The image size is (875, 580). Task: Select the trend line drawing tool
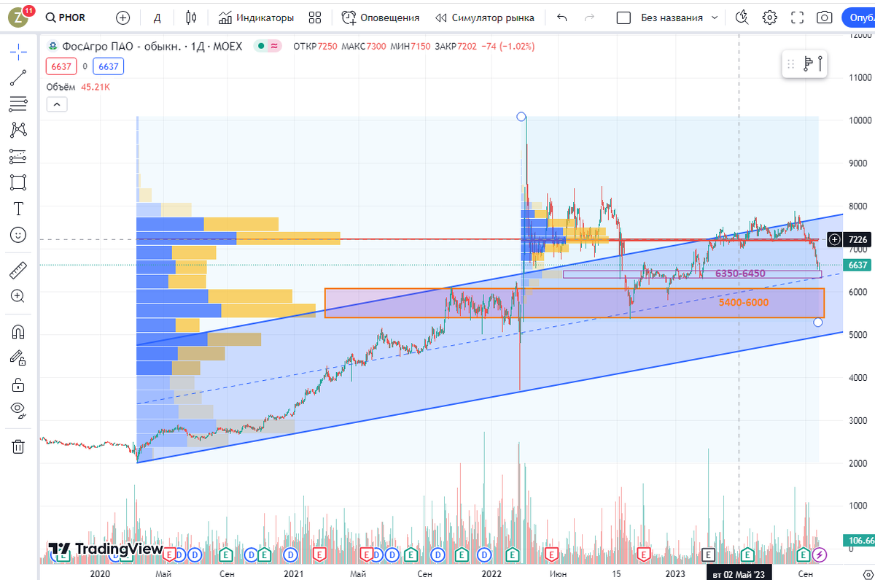[18, 77]
